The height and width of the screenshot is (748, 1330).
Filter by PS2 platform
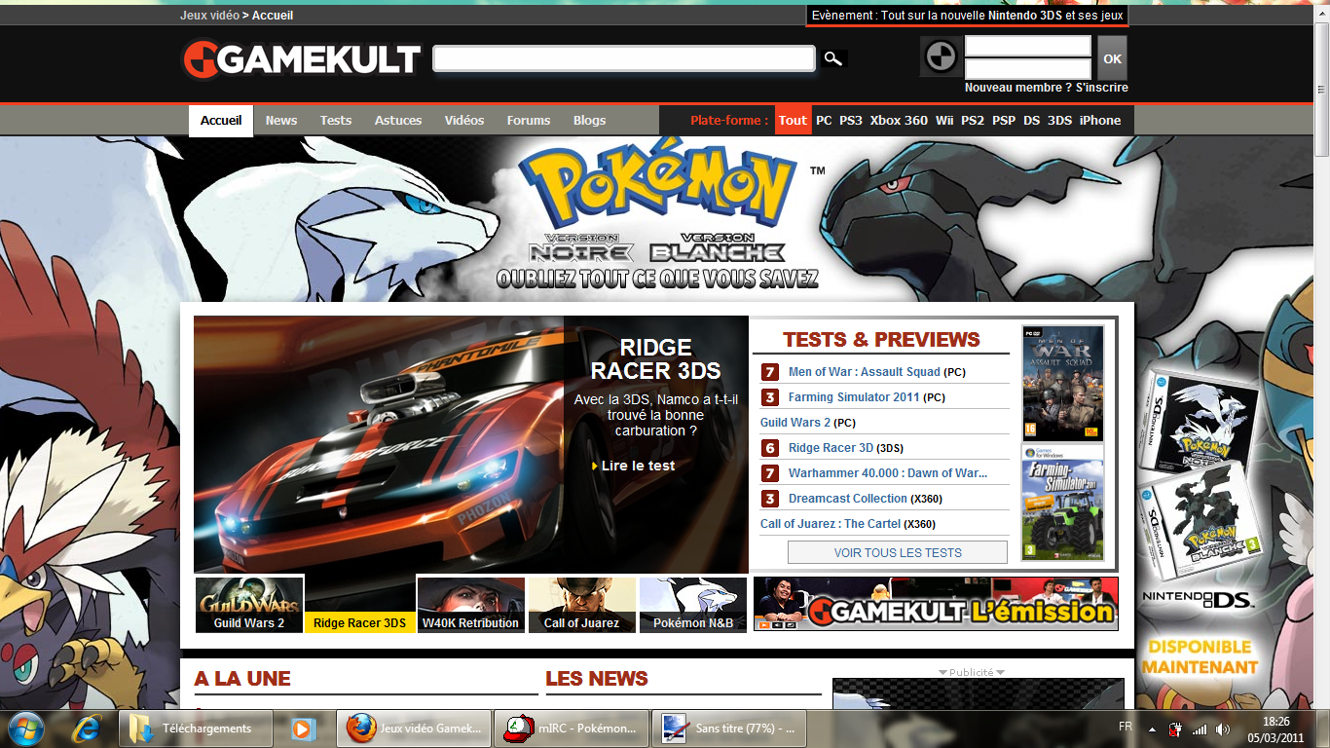[973, 121]
